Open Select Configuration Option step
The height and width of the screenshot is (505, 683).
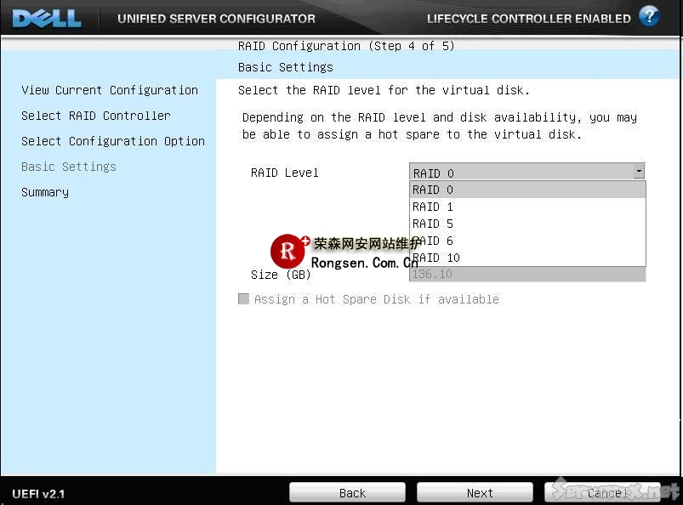click(113, 141)
